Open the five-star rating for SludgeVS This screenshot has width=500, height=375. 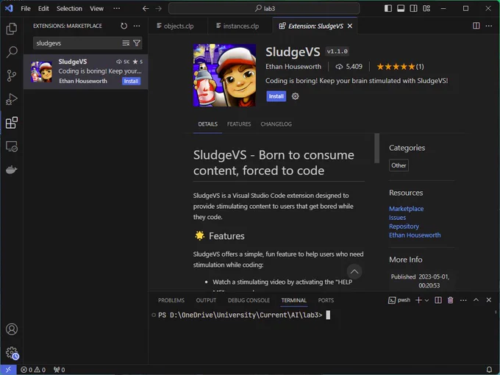[x=400, y=67]
